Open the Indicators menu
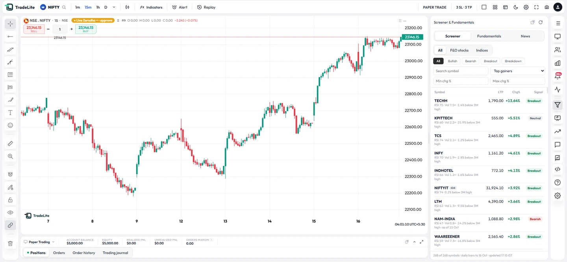Screen dimensions: 567x262 click(x=151, y=7)
